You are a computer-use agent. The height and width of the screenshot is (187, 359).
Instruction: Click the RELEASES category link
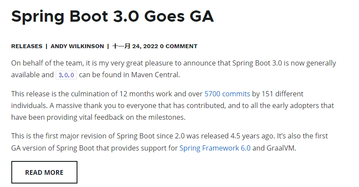[27, 46]
